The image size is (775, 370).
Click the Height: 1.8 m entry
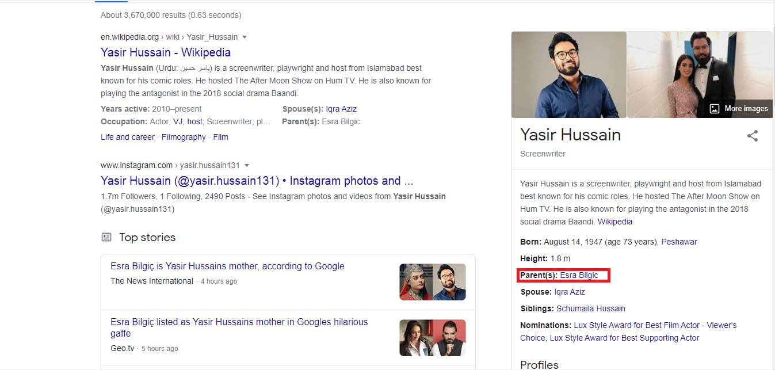click(x=545, y=258)
